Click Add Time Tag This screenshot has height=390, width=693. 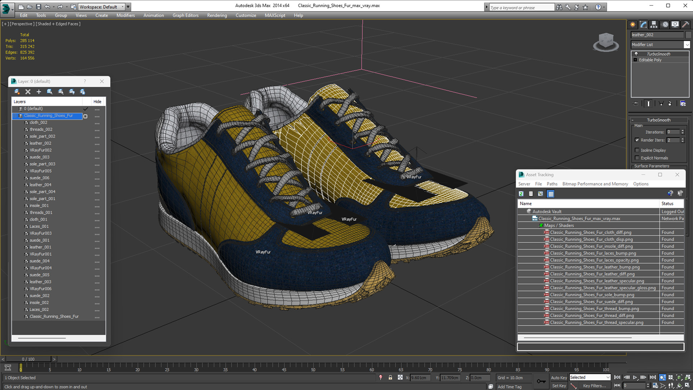(509, 387)
